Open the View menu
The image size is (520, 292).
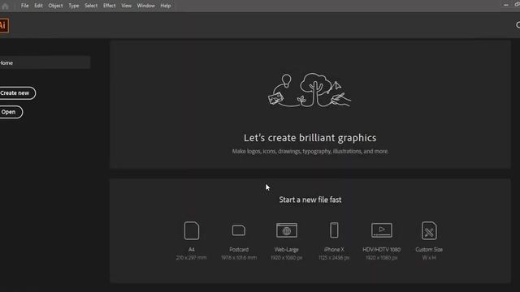click(x=127, y=6)
